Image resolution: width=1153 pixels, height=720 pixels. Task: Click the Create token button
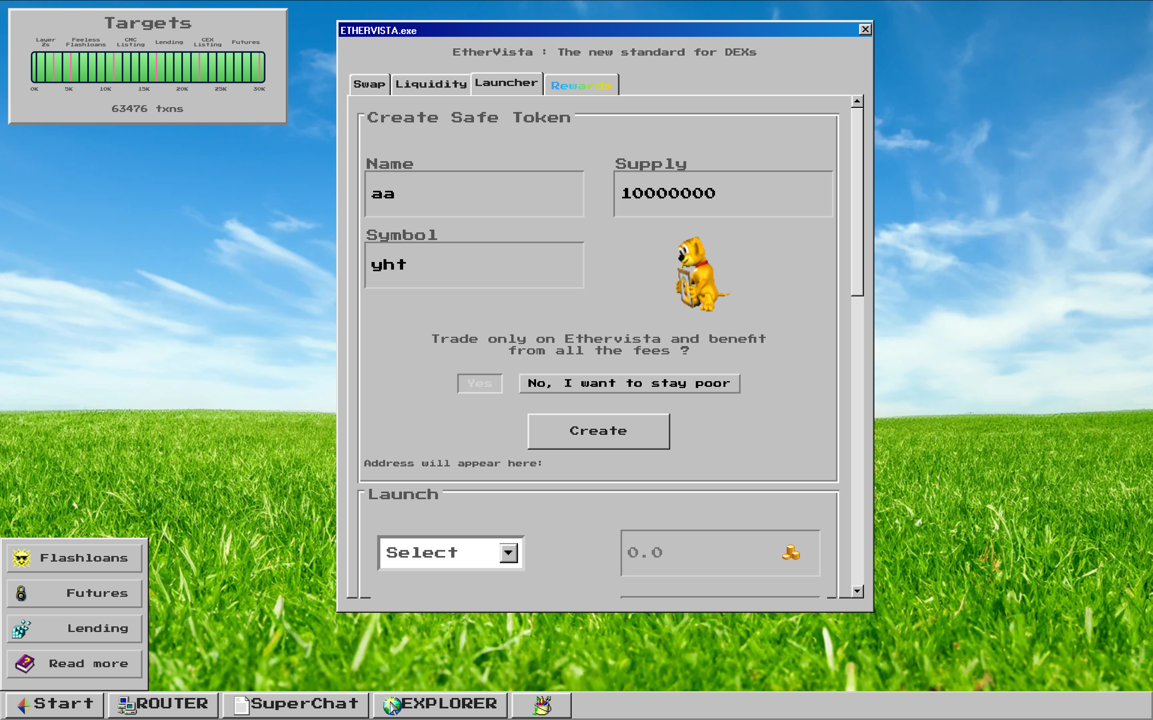click(x=599, y=431)
